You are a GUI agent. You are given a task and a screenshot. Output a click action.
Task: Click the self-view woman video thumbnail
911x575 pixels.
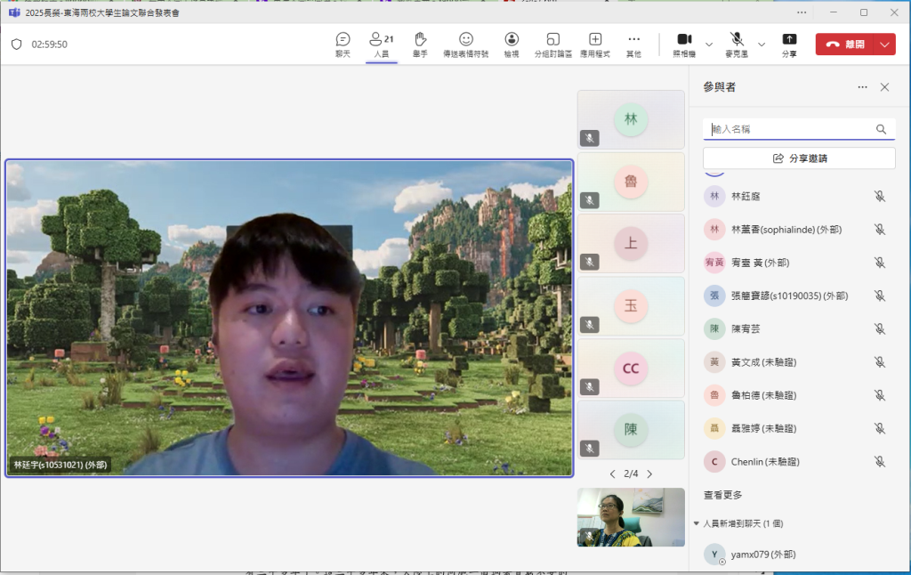tap(631, 517)
